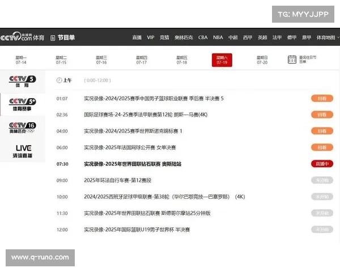340x272 pixels.
Task: Switch to the 星期日 07-20 date tab
Action: (262, 59)
